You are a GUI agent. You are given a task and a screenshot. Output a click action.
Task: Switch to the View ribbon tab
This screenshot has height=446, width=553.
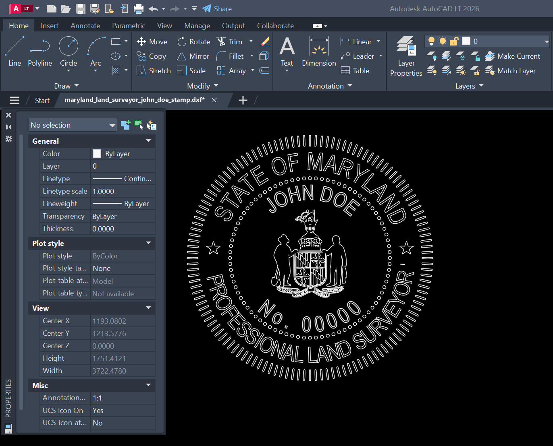(x=164, y=26)
